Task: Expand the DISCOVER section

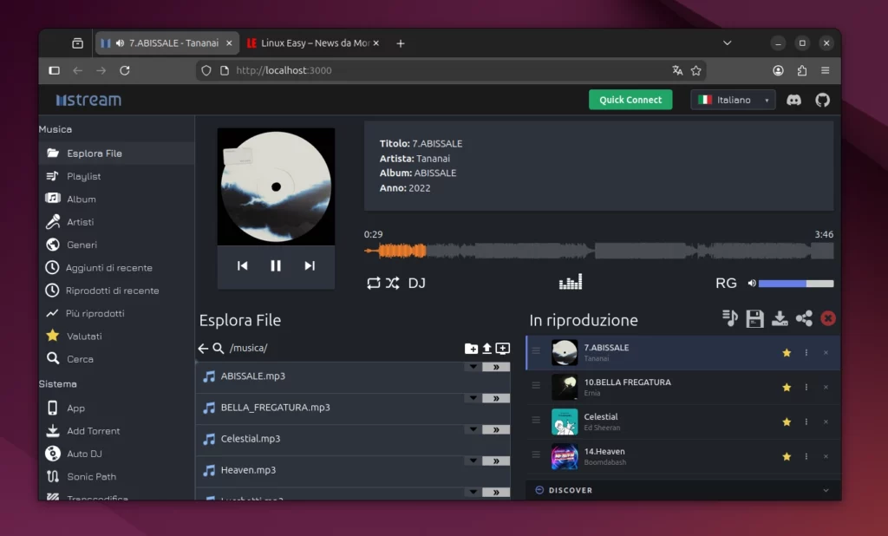Action: coord(683,490)
